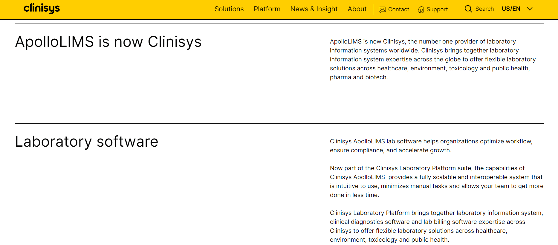Click the Clinisys logo
Screen dimensions: 558x245
(42, 8)
